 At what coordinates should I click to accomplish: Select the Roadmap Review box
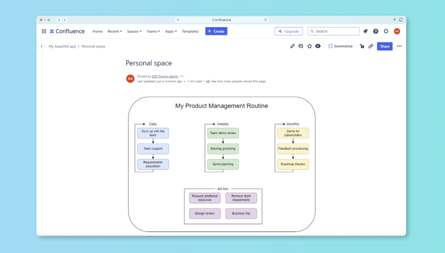coord(293,164)
